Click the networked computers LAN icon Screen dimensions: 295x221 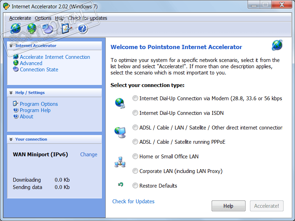(120, 162)
